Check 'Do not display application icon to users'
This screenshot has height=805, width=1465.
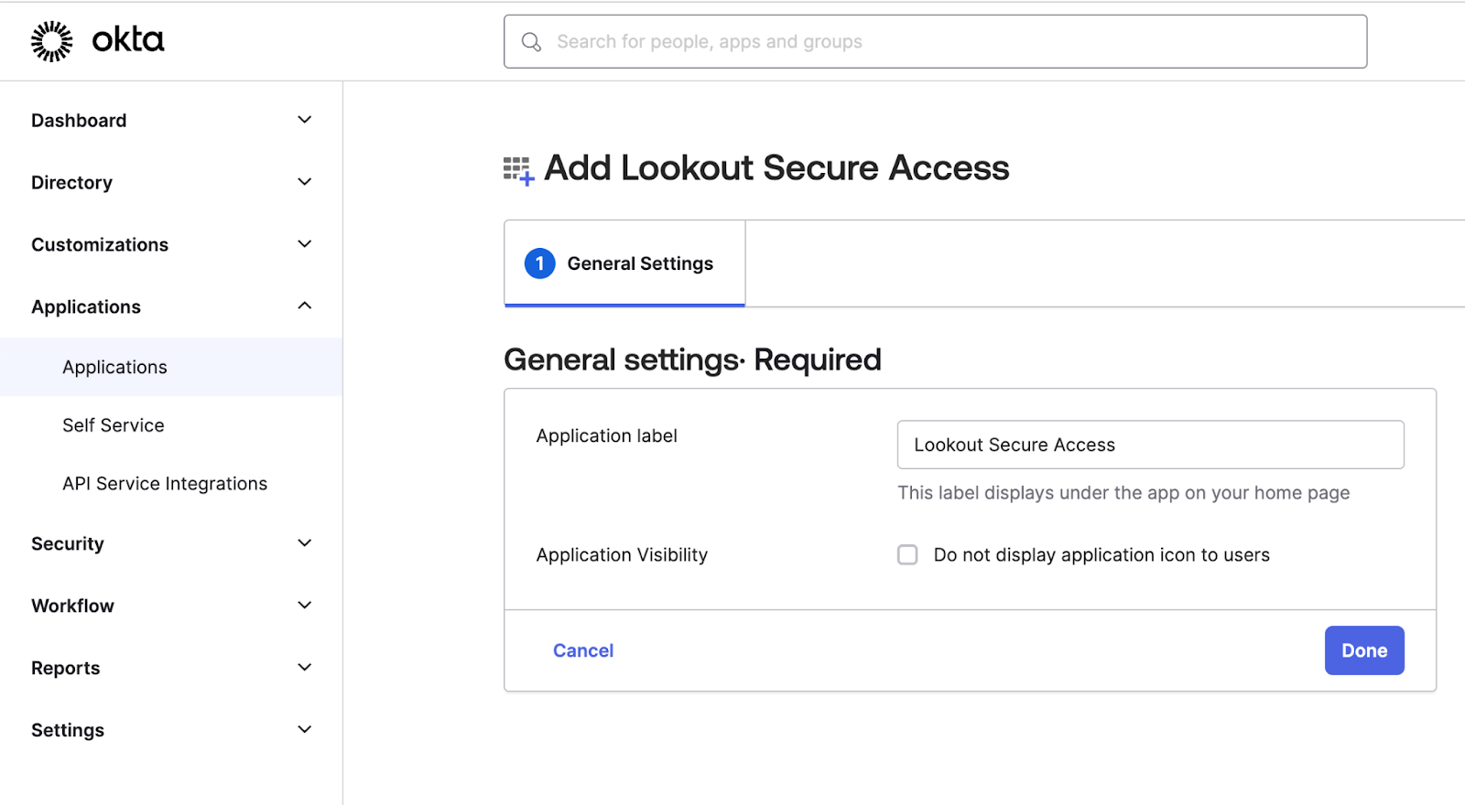907,555
